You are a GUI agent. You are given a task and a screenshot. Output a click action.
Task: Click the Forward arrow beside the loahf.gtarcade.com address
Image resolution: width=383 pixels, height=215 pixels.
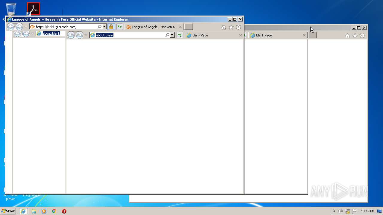click(x=19, y=27)
